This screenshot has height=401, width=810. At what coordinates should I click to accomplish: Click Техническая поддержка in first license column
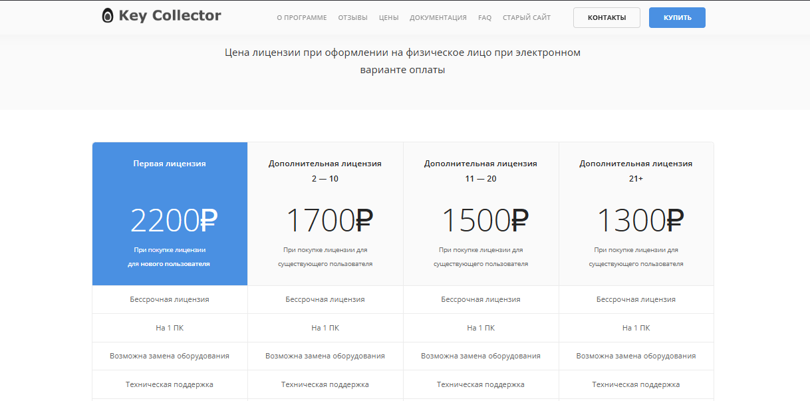click(170, 384)
